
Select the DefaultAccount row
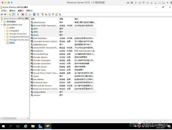[x=63, y=44]
